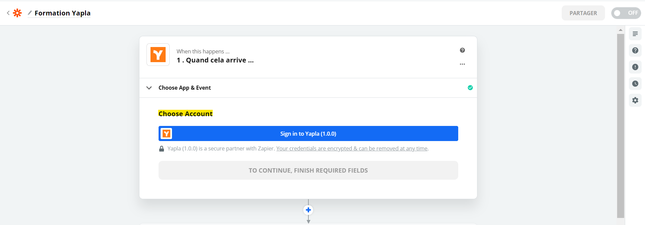This screenshot has height=225, width=645.
Task: Click Sign in to Yapla (1.0.0)
Action: (308, 134)
